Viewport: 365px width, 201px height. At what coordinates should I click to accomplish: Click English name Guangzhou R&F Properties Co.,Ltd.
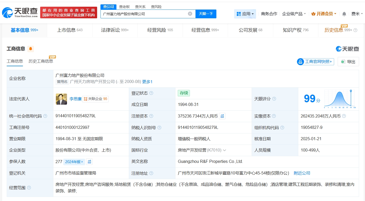click(x=210, y=162)
